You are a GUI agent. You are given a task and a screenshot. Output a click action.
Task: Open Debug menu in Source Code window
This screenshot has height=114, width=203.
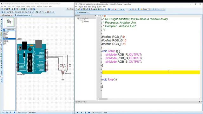(94, 7)
